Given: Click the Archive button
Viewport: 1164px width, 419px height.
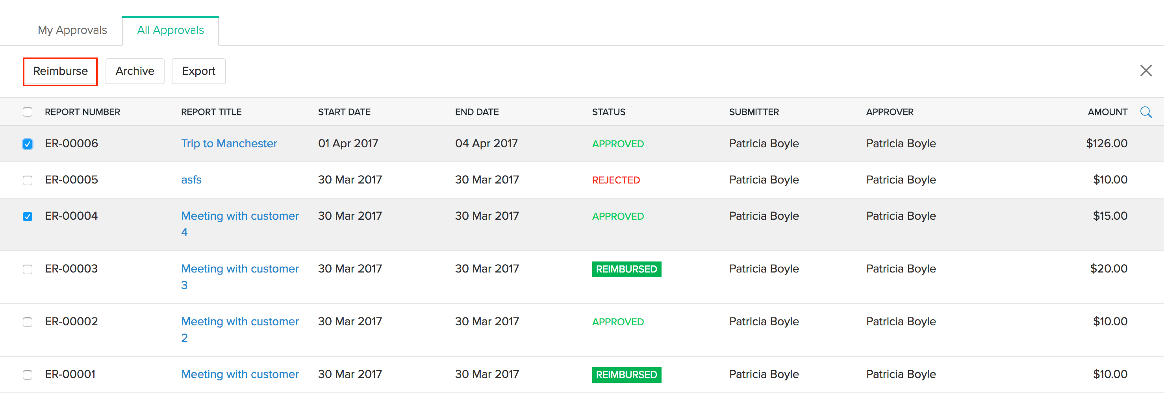Looking at the screenshot, I should point(135,71).
